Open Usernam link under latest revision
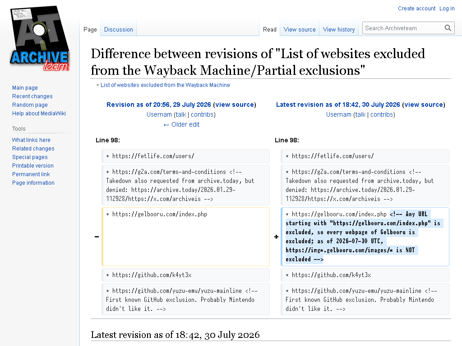462x346 pixels. [x=338, y=114]
